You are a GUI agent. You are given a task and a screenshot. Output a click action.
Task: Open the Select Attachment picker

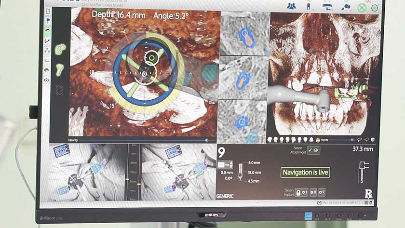pyautogui.click(x=313, y=150)
